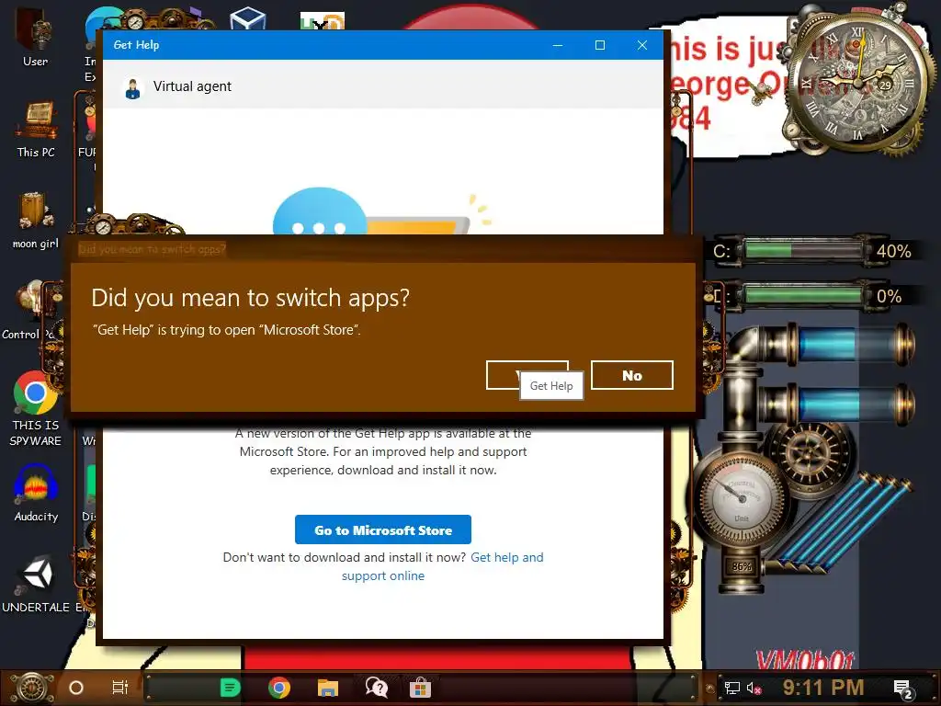Click the CPU pressure gauge gadget
The height and width of the screenshot is (706, 941).
[742, 497]
